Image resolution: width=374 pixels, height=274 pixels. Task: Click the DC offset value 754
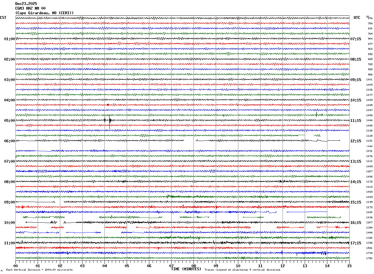[370, 24]
